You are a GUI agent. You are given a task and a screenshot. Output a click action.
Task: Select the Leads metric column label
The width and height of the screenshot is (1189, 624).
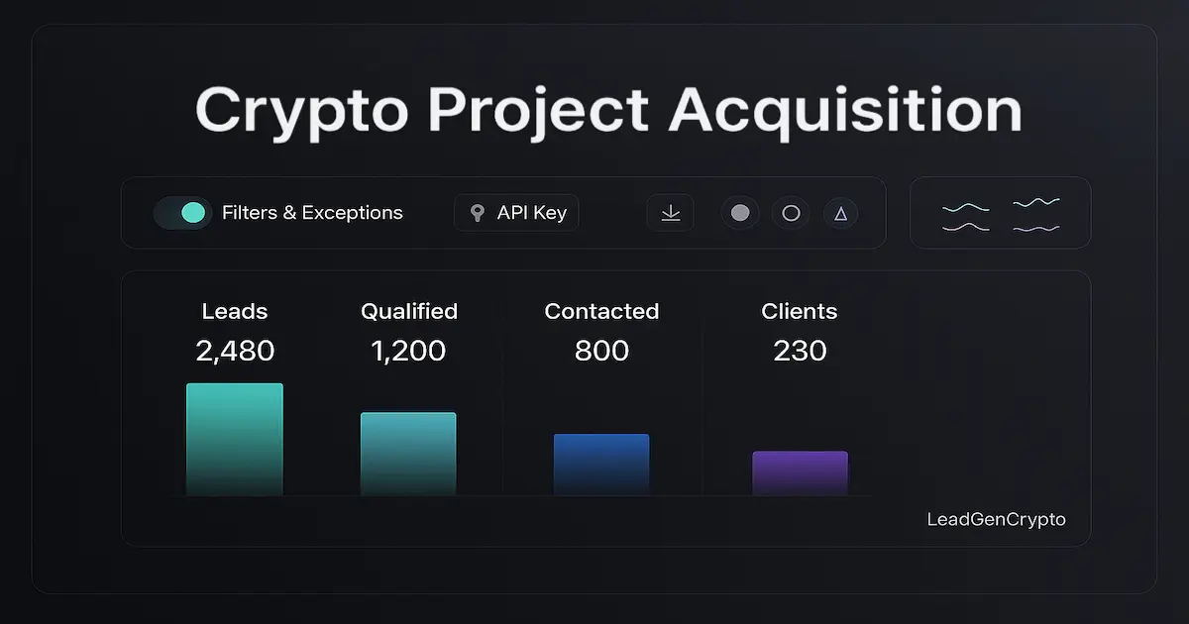coord(235,311)
